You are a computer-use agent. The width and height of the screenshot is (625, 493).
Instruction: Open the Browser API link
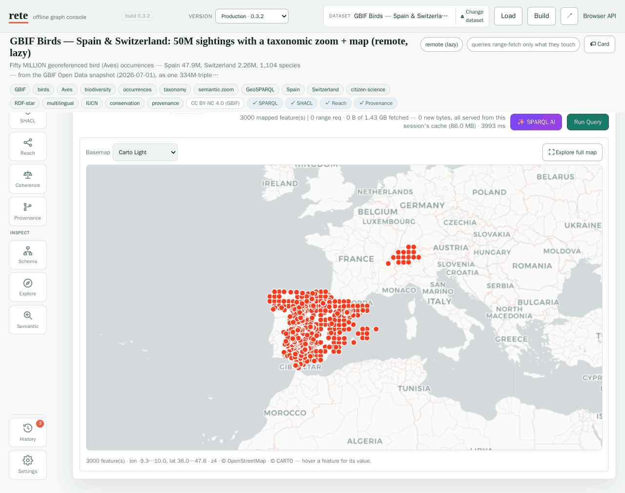click(x=600, y=16)
